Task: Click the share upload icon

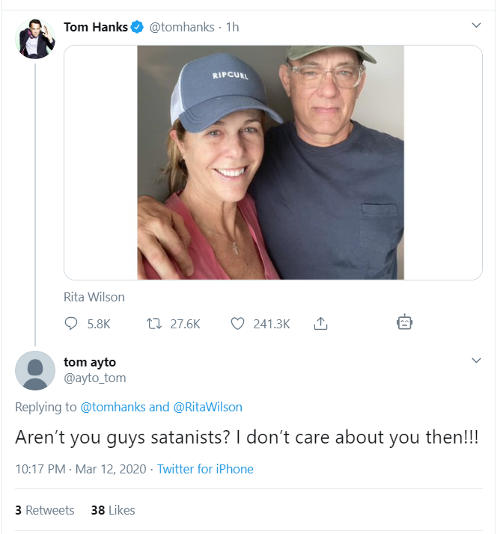Action: tap(320, 324)
